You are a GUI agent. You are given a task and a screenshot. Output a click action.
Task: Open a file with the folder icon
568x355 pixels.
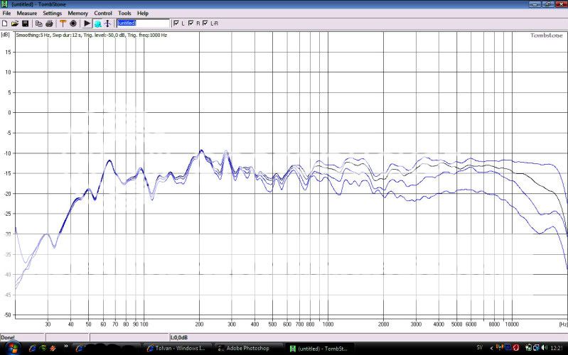(x=15, y=23)
